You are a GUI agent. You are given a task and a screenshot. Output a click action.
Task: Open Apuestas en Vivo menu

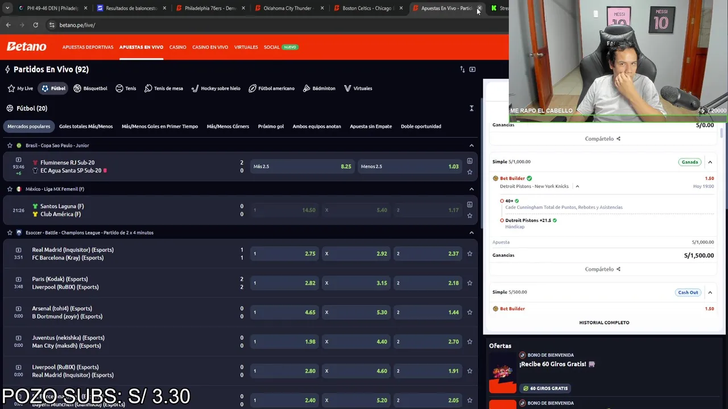(x=141, y=47)
